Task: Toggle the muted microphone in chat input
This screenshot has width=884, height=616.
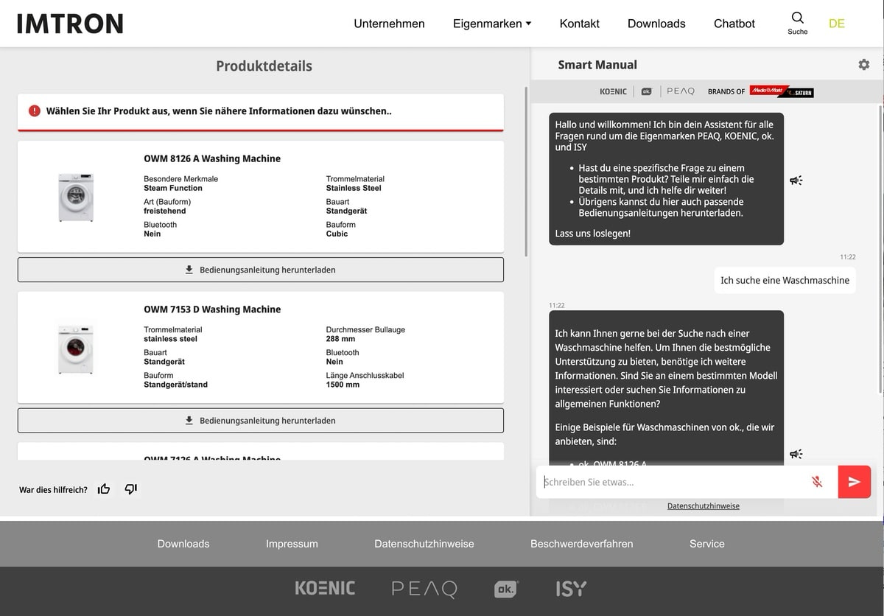Action: tap(816, 482)
